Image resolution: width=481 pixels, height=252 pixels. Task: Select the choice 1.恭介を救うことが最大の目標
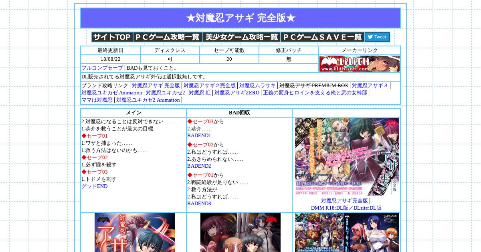pos(117,129)
